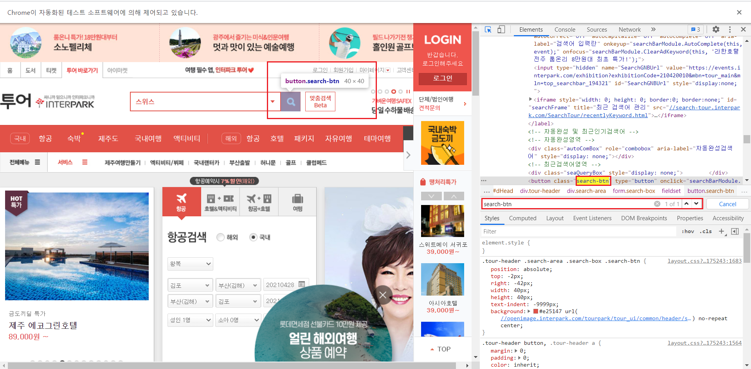751x369 pixels.
Task: Open the Computed styles tab
Action: tap(522, 218)
